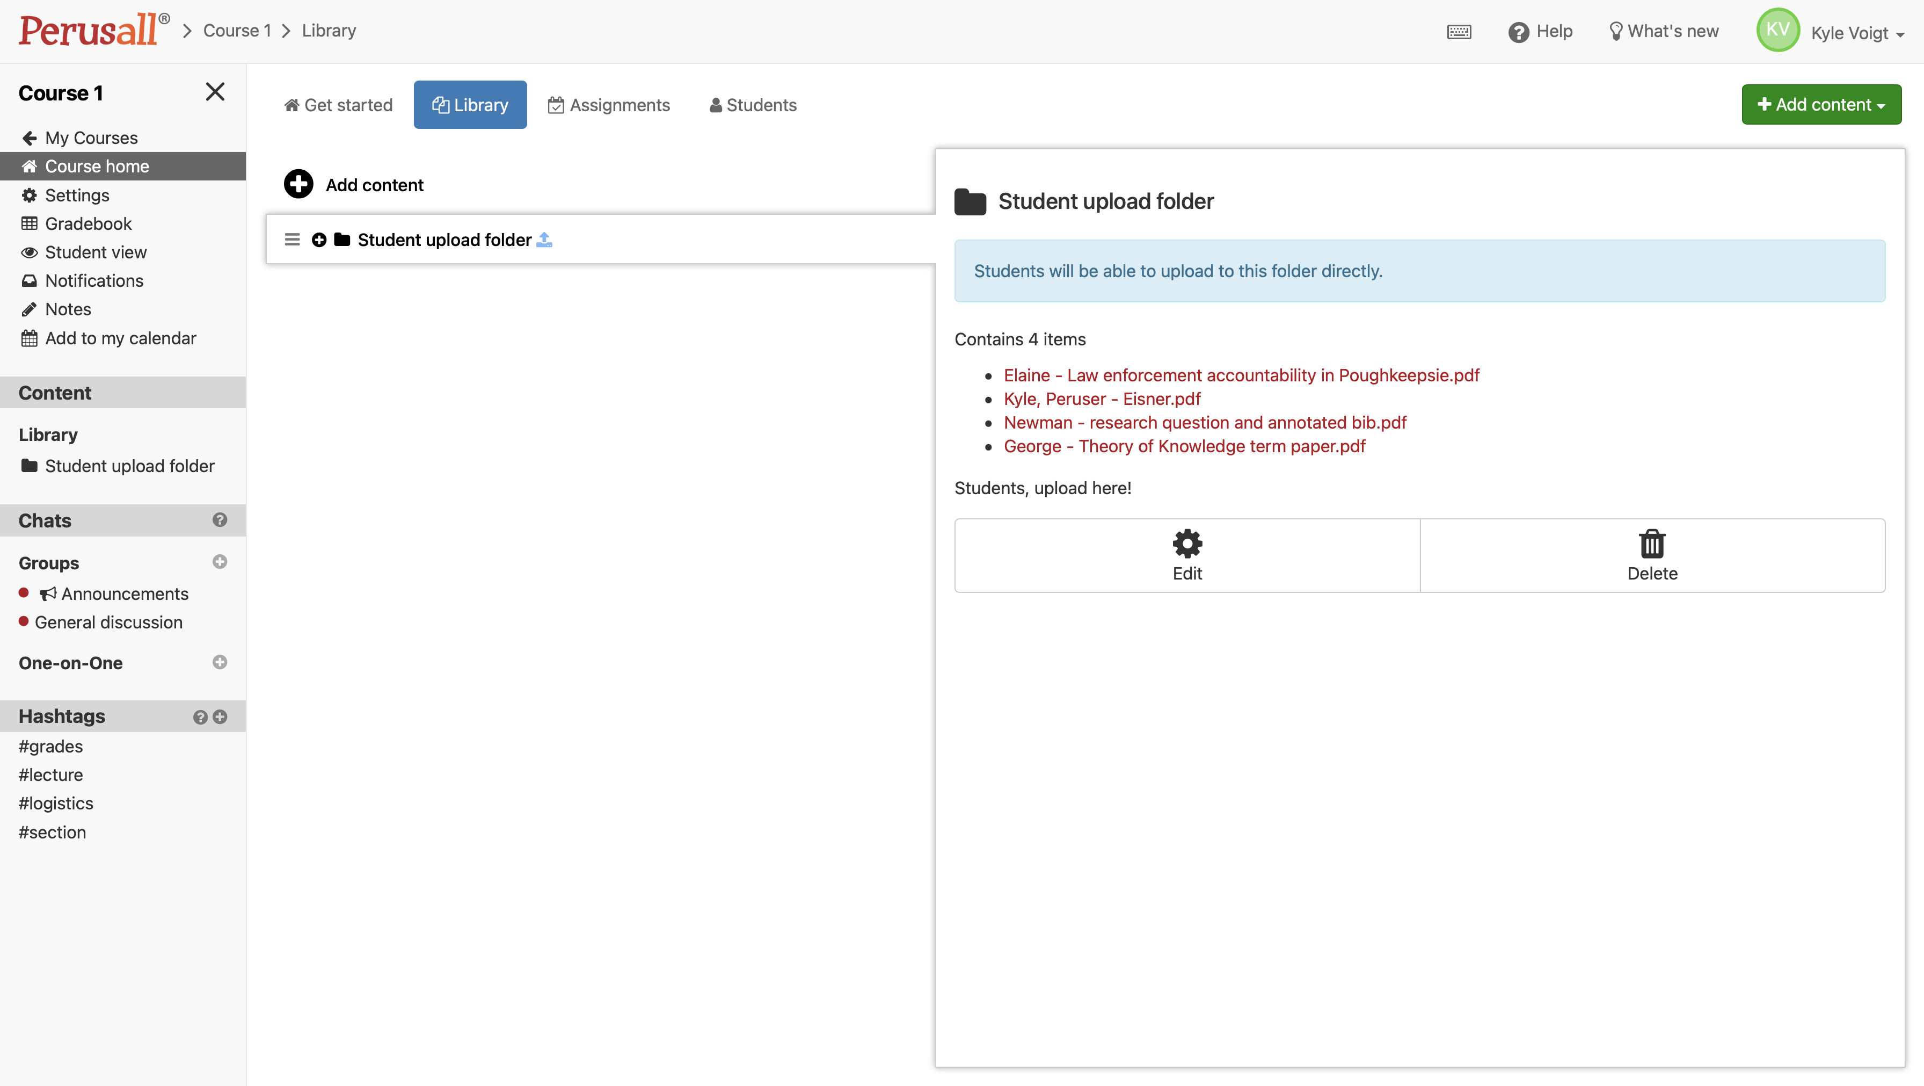Open Newman research question and annotated bib pdf
This screenshot has height=1086, width=1924.
(x=1205, y=422)
